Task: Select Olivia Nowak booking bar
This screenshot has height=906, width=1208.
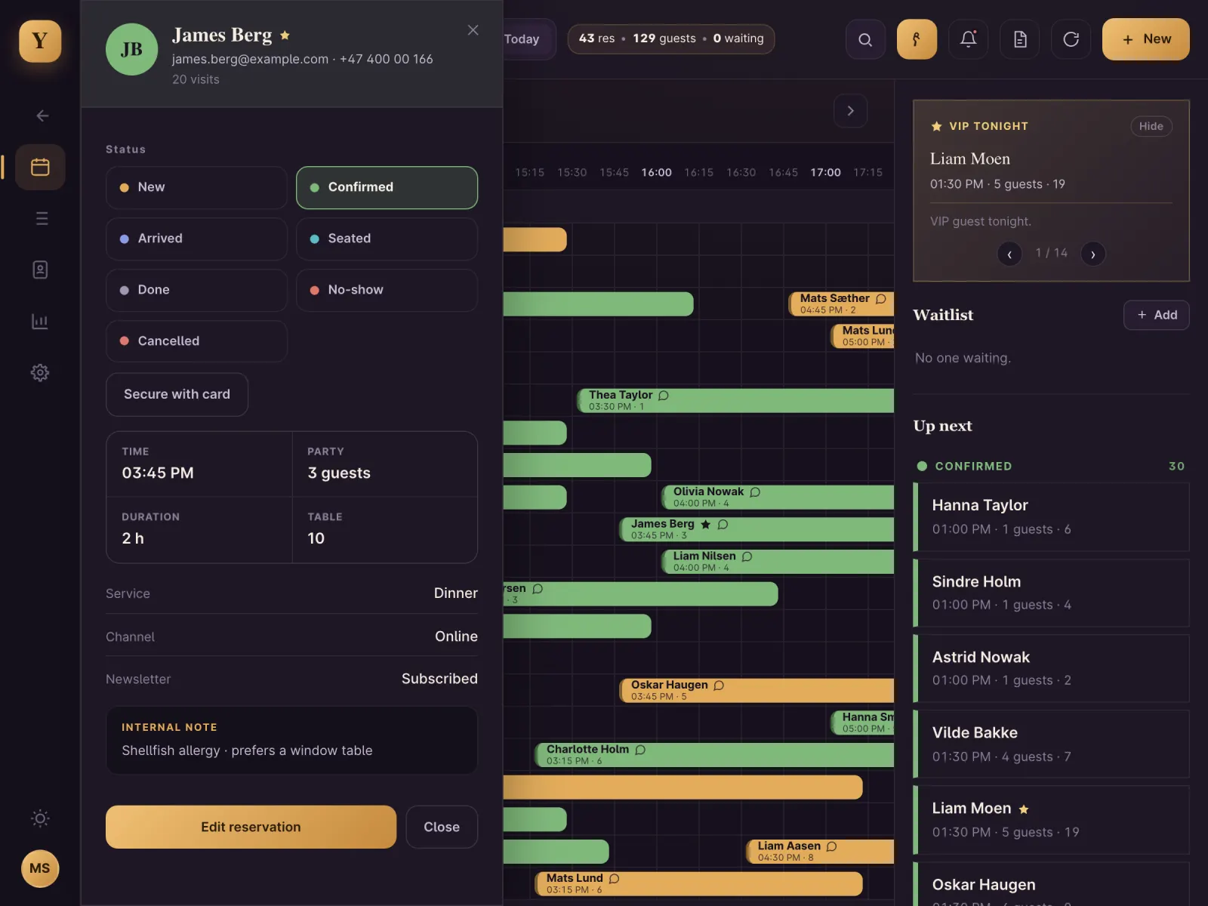Action: (778, 497)
